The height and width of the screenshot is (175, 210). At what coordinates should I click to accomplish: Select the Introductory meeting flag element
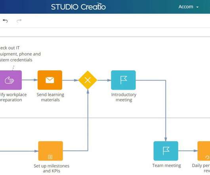[x=123, y=80]
